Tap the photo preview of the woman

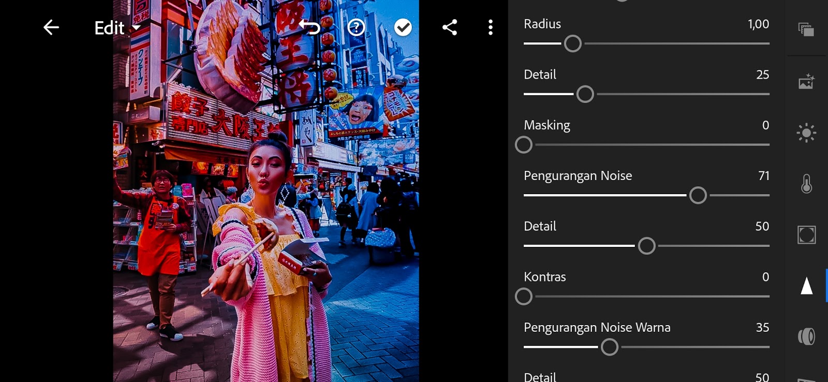coord(266,191)
